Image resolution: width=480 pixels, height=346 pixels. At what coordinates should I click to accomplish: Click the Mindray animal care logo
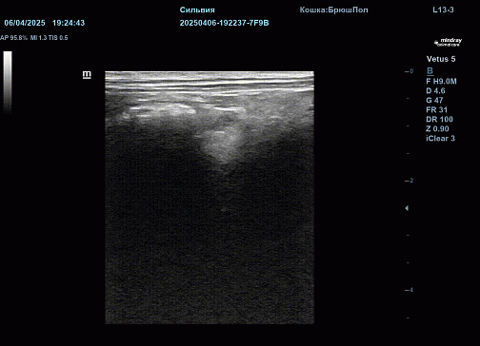(x=448, y=43)
